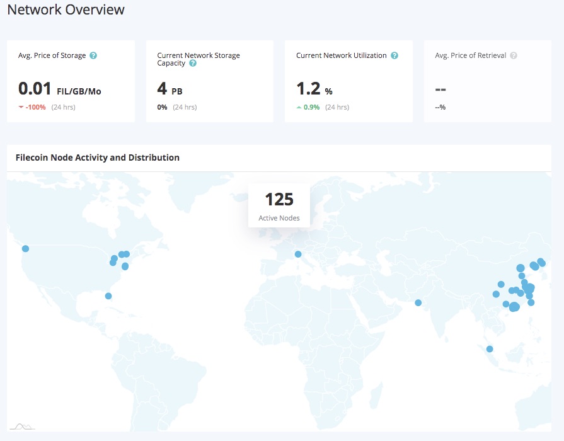This screenshot has height=441, width=564.
Task: Click the 0% capacity change value
Action: coord(162,107)
